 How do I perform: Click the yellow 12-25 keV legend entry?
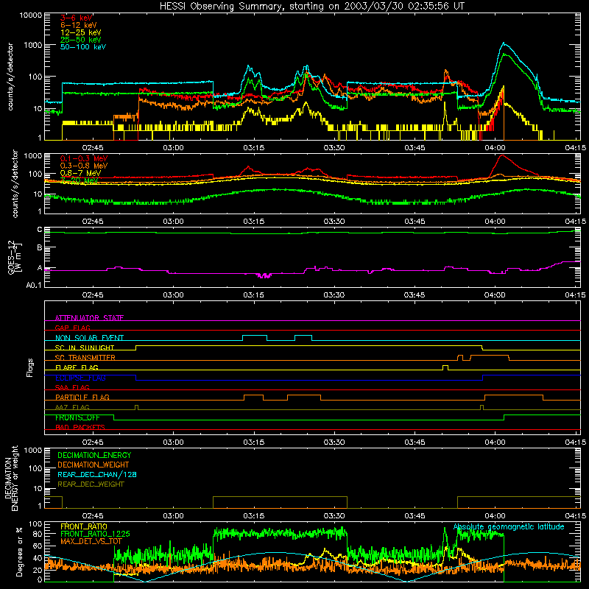coord(81,32)
